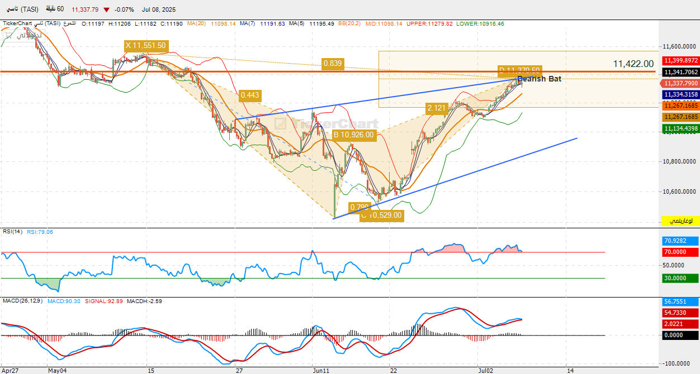This screenshot has width=700, height=374.
Task: Click the red 11,399.8972 price axis tag
Action: 680,60
